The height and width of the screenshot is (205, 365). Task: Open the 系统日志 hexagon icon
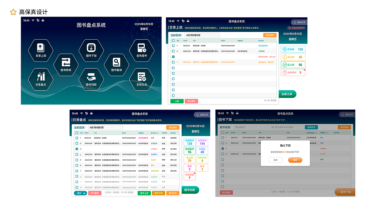(x=142, y=79)
